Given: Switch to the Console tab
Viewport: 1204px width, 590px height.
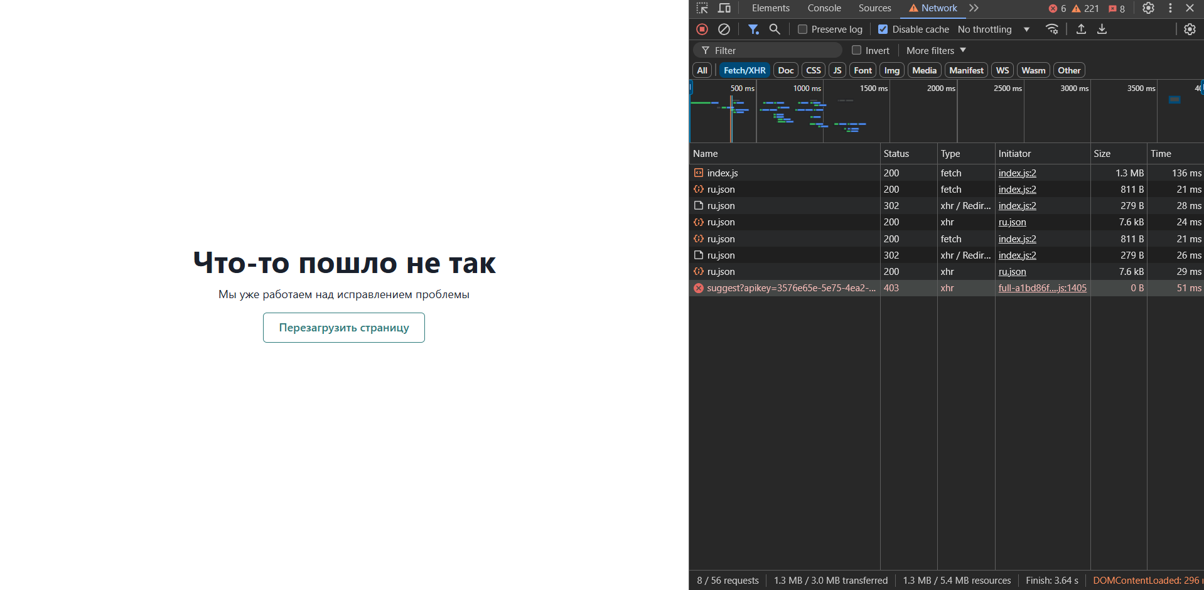Looking at the screenshot, I should coord(824,8).
